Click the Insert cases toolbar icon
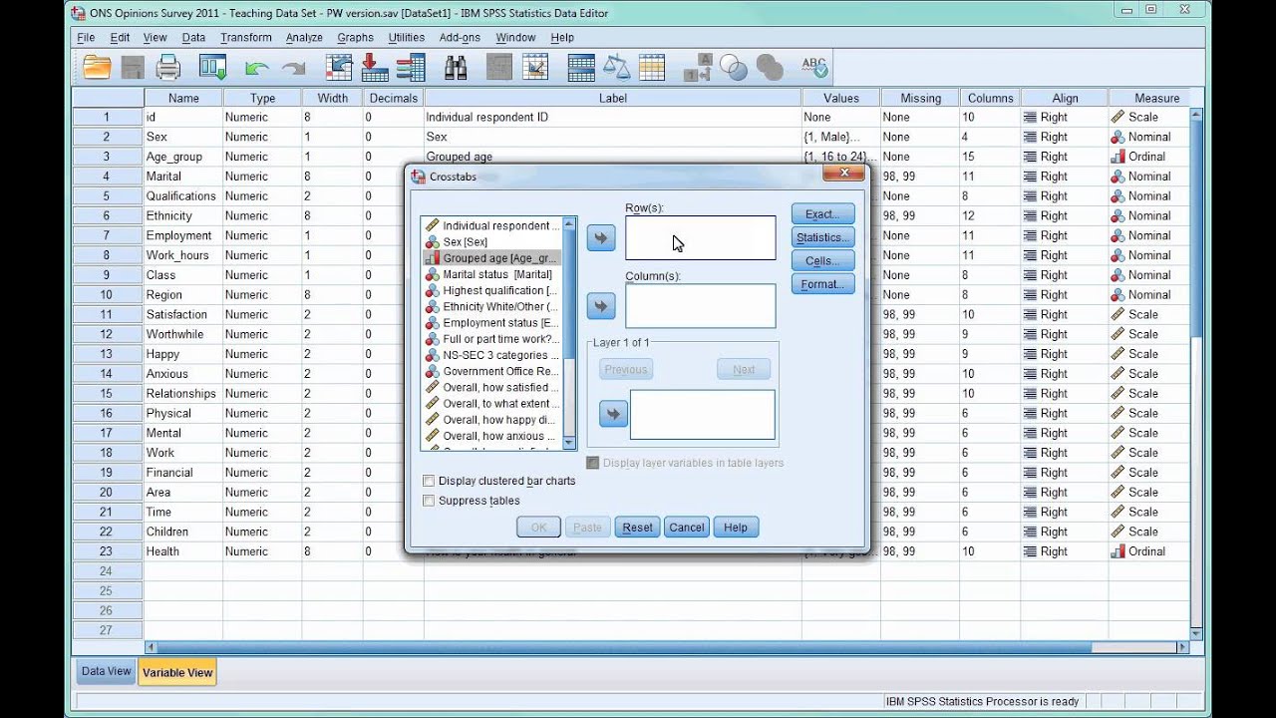This screenshot has height=718, width=1276. (499, 68)
